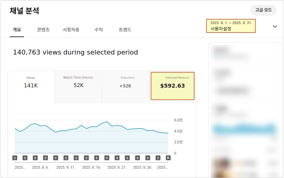Select the "2" badge above 2025. 8. 11.
Screen dimensions: 284x178
[66, 158]
